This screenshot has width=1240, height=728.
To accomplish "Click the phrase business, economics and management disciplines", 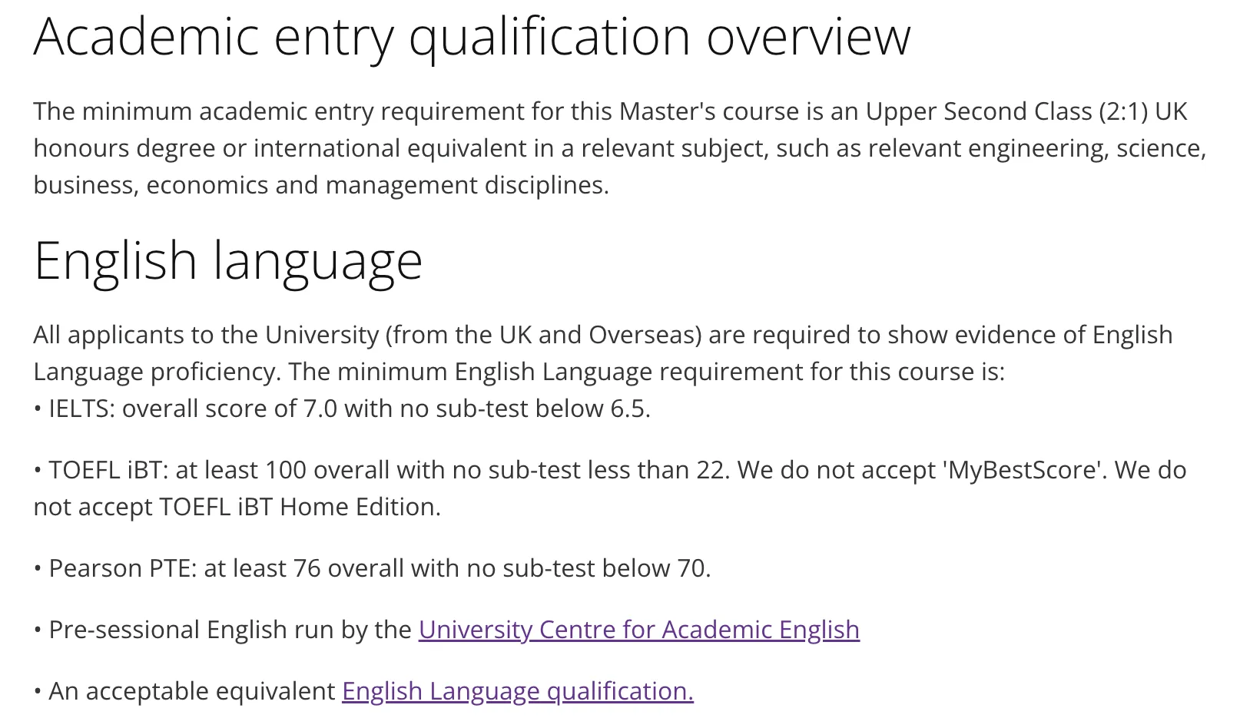I will tap(320, 185).
